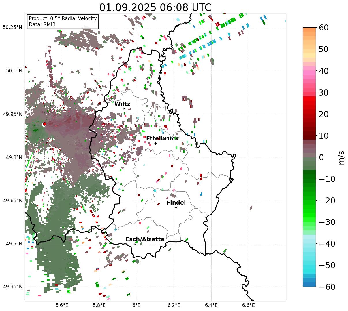The height and width of the screenshot is (311, 348).
Task: Click the 5.6°E longitude label
Action: click(x=62, y=305)
